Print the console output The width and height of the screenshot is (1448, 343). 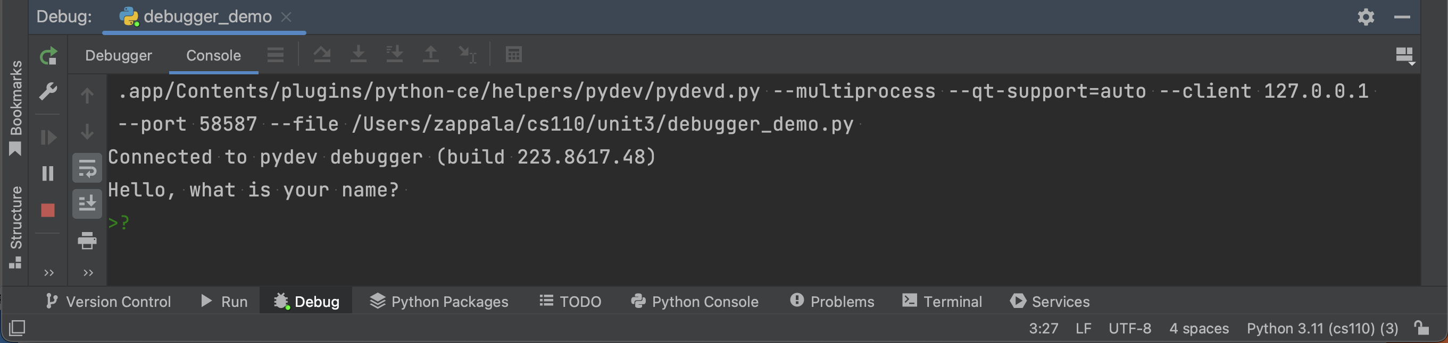tap(87, 242)
